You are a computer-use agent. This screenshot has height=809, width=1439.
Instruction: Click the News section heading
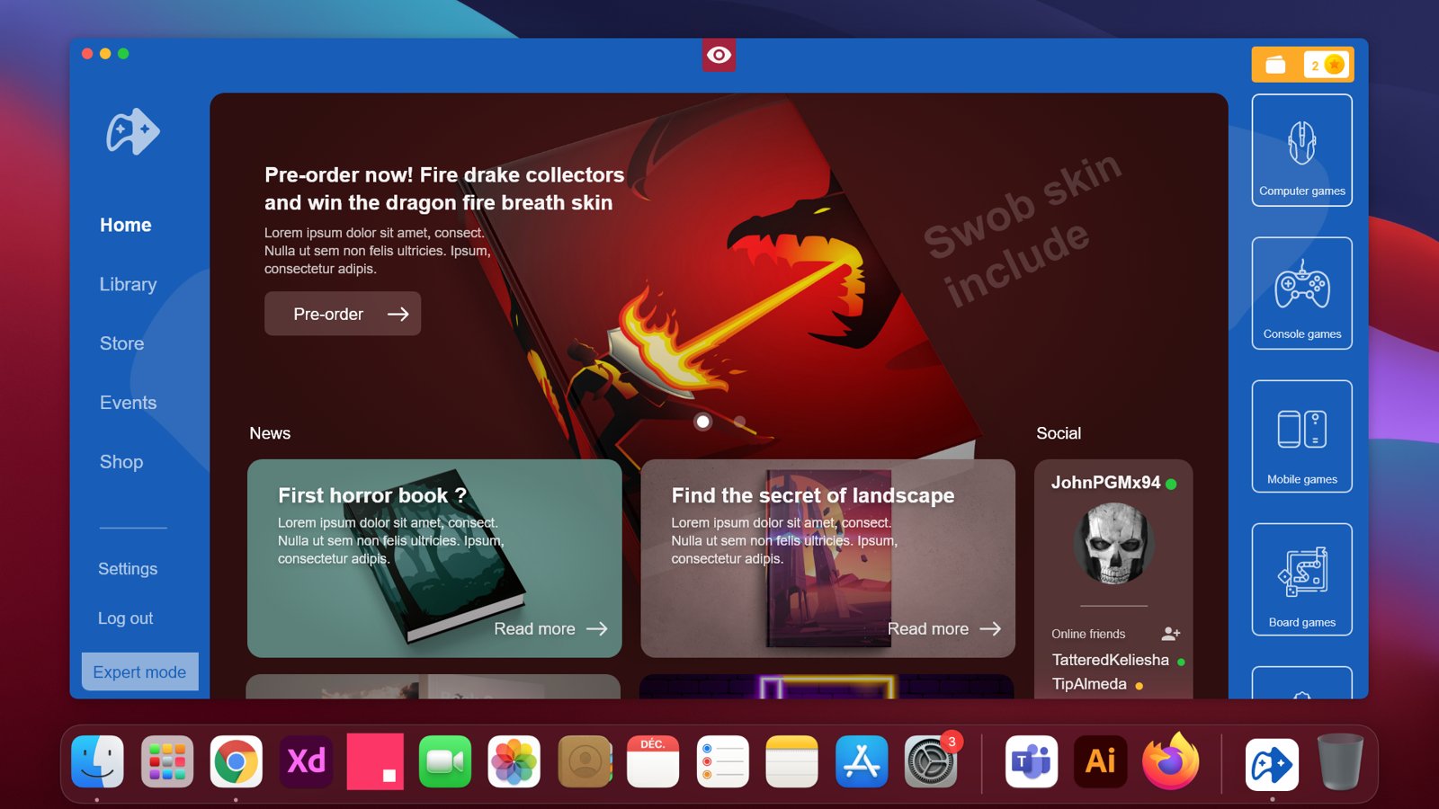(x=270, y=433)
